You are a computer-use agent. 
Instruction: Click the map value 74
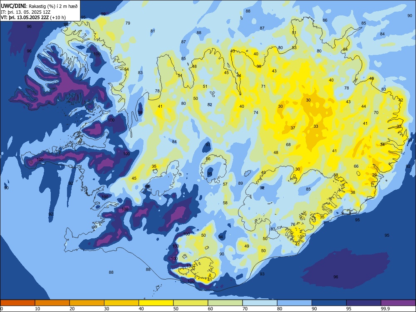pyautogui.click(x=256, y=112)
